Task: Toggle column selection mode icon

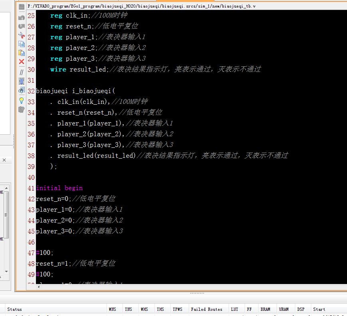Action: point(21,81)
